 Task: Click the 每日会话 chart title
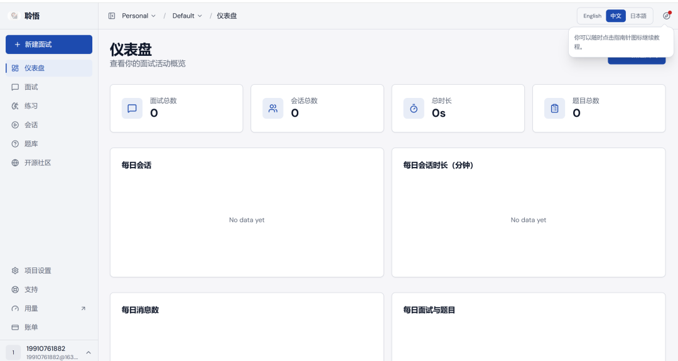(x=136, y=165)
